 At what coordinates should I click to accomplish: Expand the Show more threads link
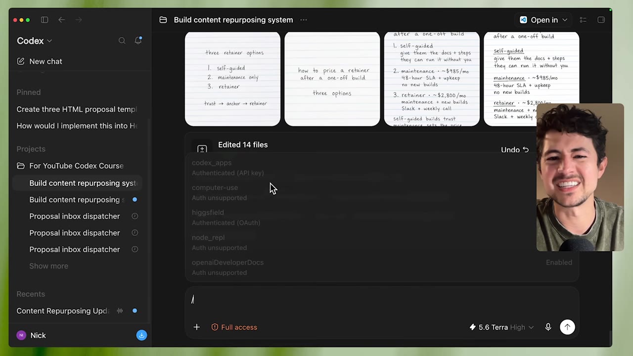[x=48, y=266]
